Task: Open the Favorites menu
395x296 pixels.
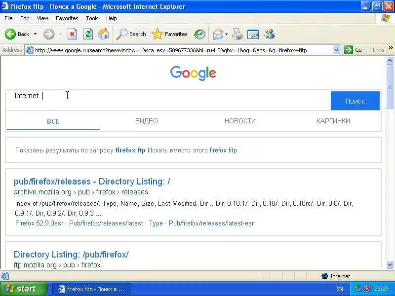Action: click(x=67, y=18)
